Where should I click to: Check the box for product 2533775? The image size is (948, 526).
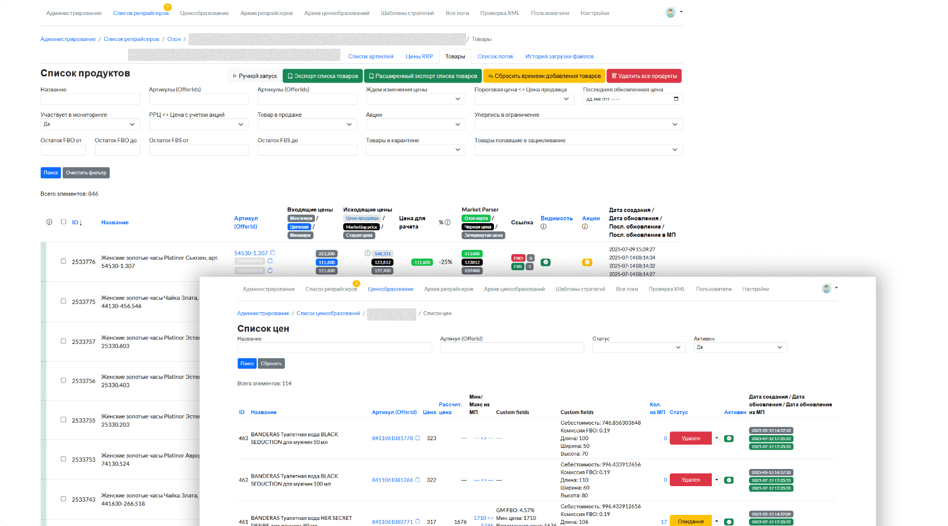[63, 301]
